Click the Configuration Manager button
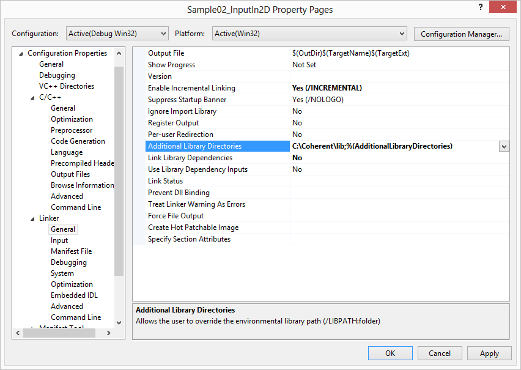This screenshot has width=521, height=370. point(462,34)
